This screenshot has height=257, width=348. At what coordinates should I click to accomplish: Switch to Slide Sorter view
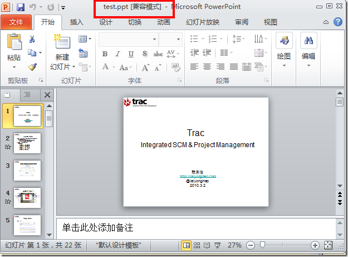[197, 245]
